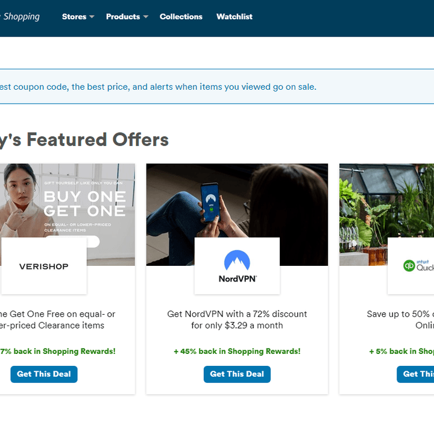Get the QuickBooks deal
Viewport: 434px width, 434px height.
point(415,374)
